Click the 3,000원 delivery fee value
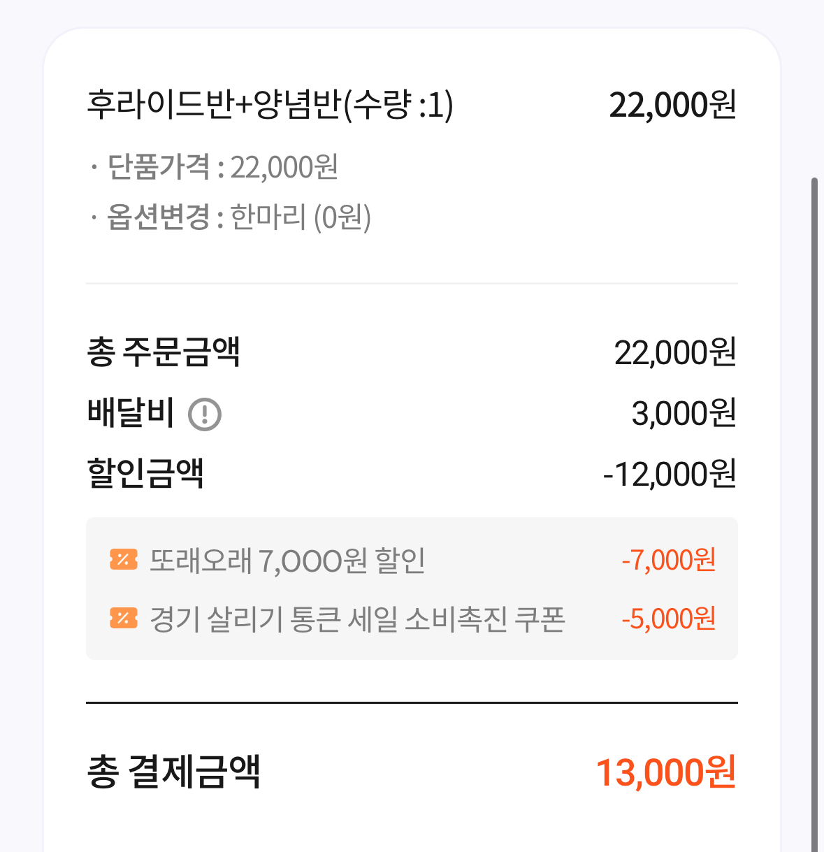824x852 pixels. (x=684, y=413)
